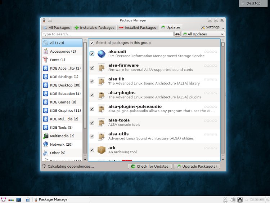Uncheck the alsa-tools package checkbox
Viewport: 270px width, 203px height.
coord(92,122)
